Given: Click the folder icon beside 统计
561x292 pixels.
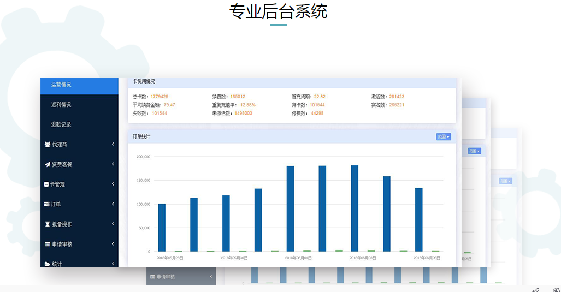Looking at the screenshot, I should pyautogui.click(x=47, y=264).
